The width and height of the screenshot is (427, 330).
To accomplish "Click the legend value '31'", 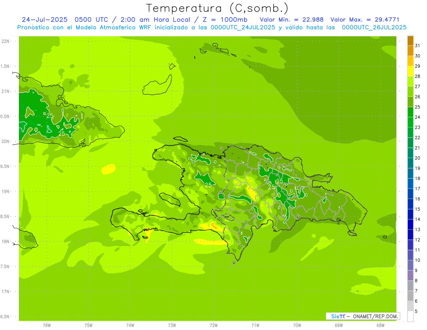I will coord(418,46).
